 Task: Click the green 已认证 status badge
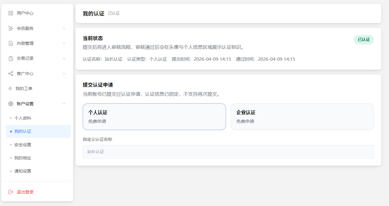(364, 39)
